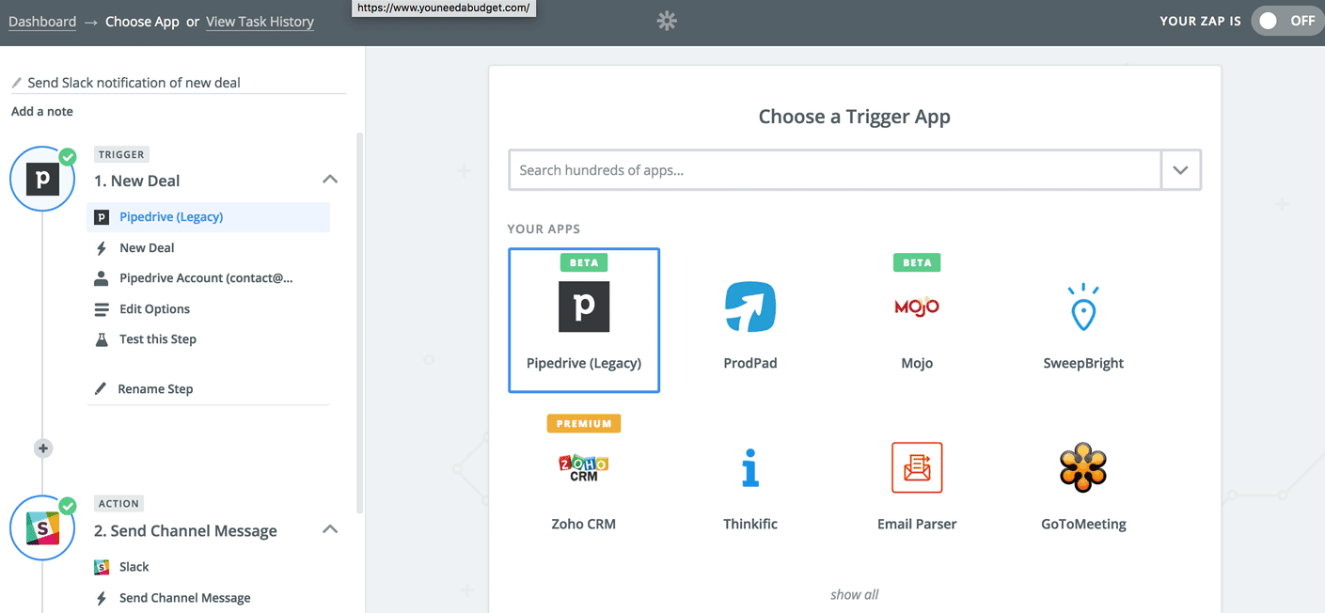The width and height of the screenshot is (1325, 613).
Task: Click the 1. New Deal step title
Action: [x=136, y=181]
